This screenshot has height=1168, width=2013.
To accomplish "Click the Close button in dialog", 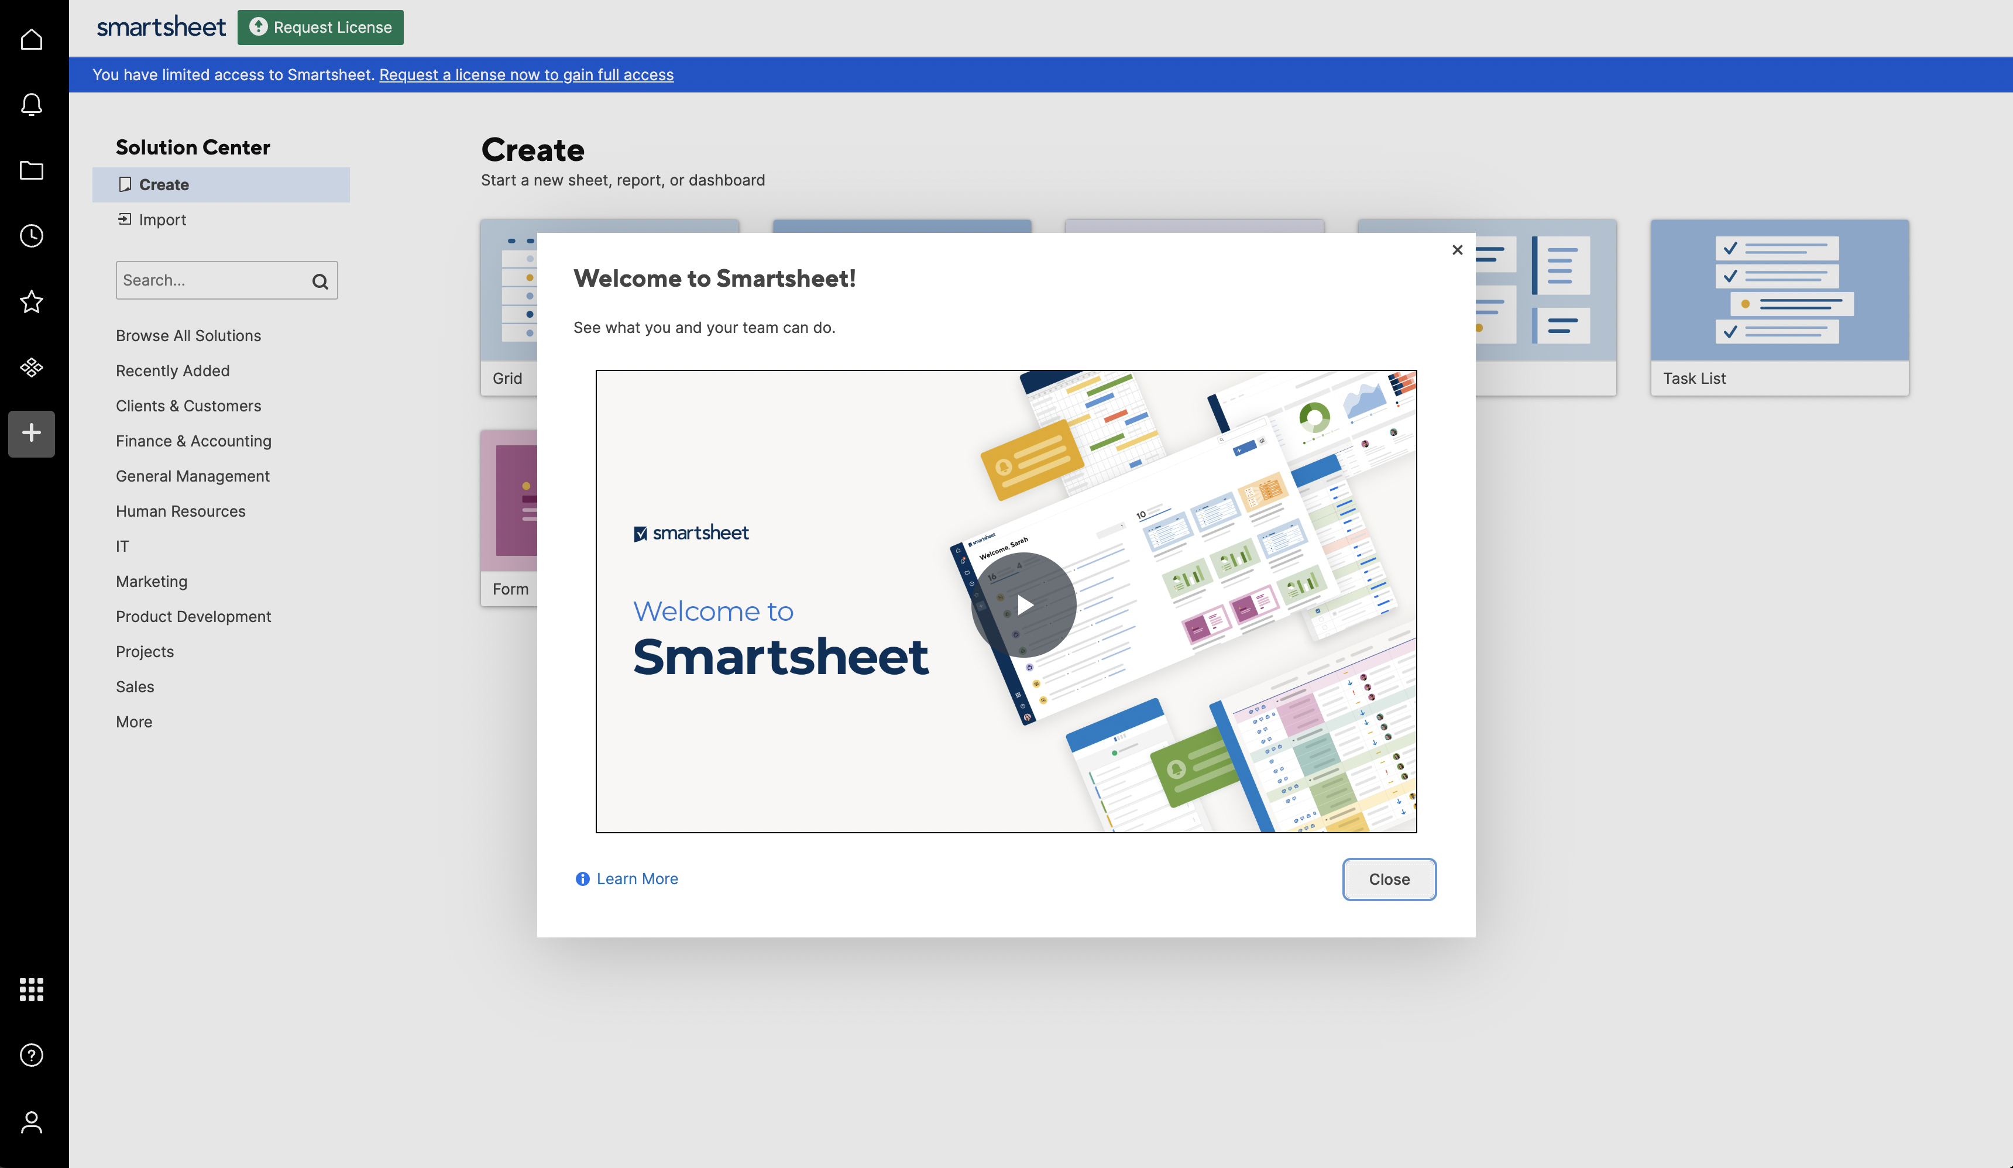I will (1389, 879).
